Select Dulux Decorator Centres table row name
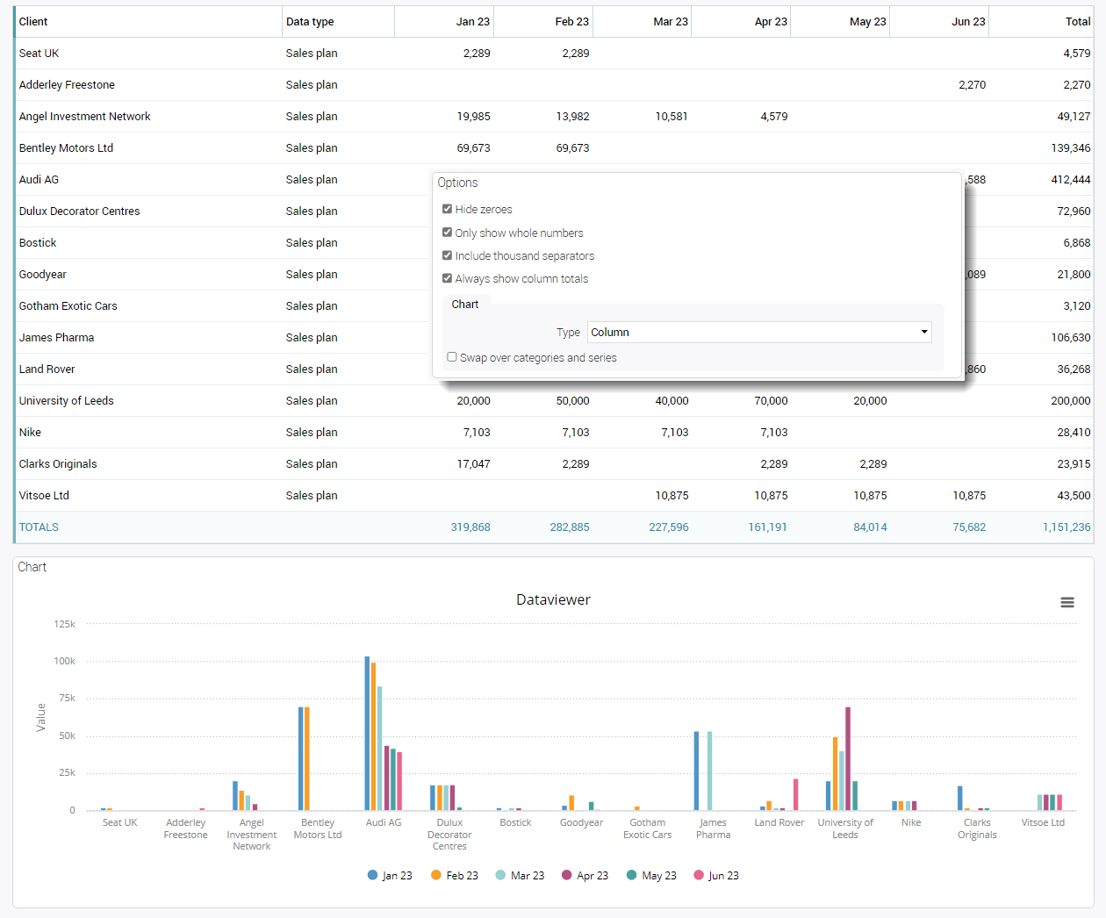This screenshot has height=918, width=1106. (x=79, y=212)
